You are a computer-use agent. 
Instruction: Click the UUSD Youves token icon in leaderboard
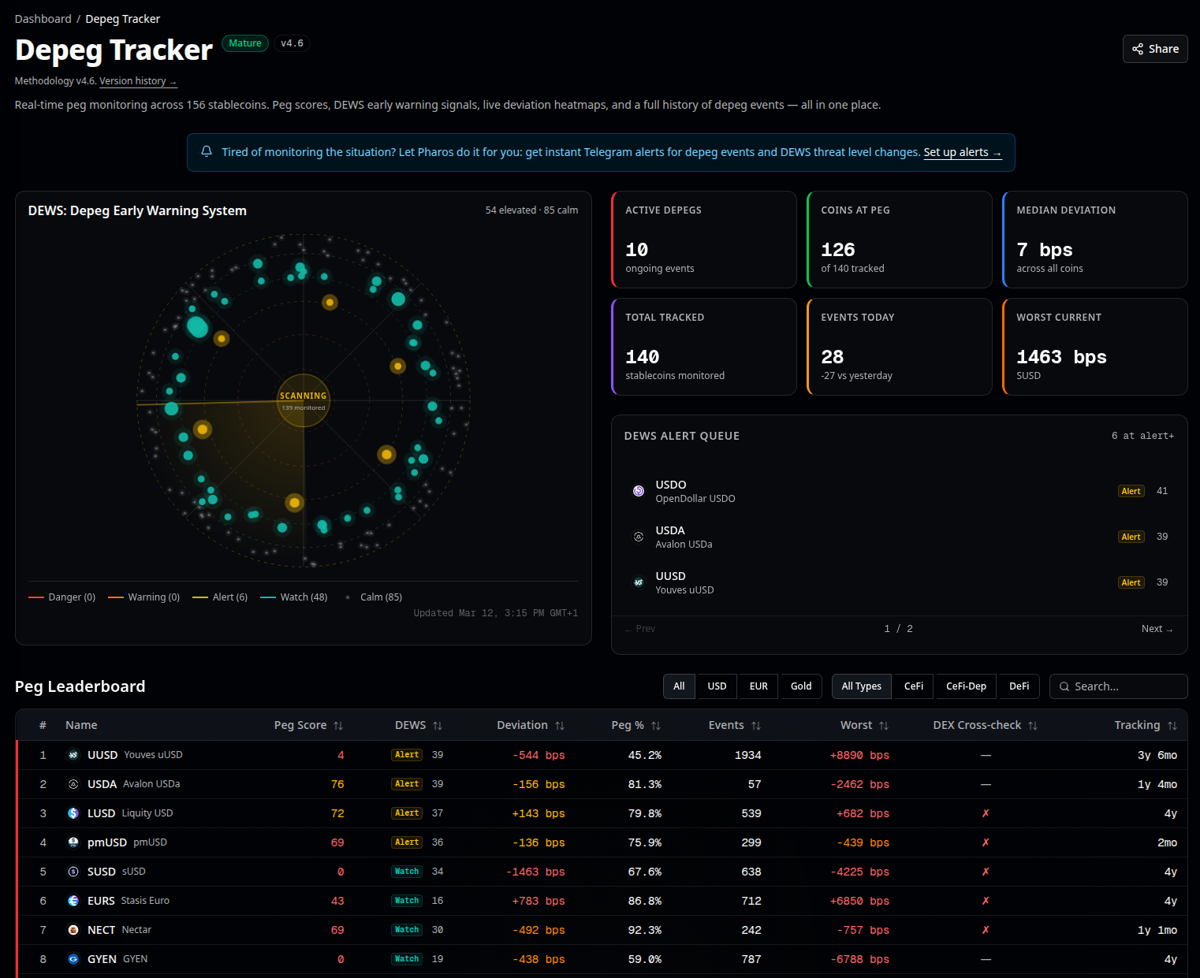[73, 754]
